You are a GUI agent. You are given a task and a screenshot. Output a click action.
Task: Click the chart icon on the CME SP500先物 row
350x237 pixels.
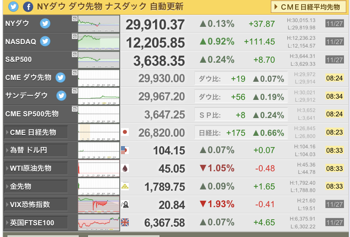[x=74, y=109]
